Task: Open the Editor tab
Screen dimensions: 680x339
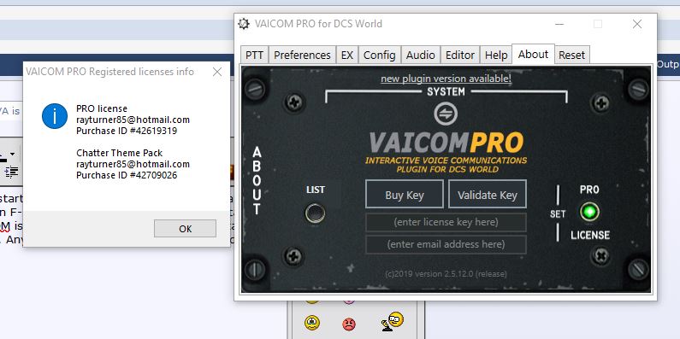Action: [x=459, y=55]
